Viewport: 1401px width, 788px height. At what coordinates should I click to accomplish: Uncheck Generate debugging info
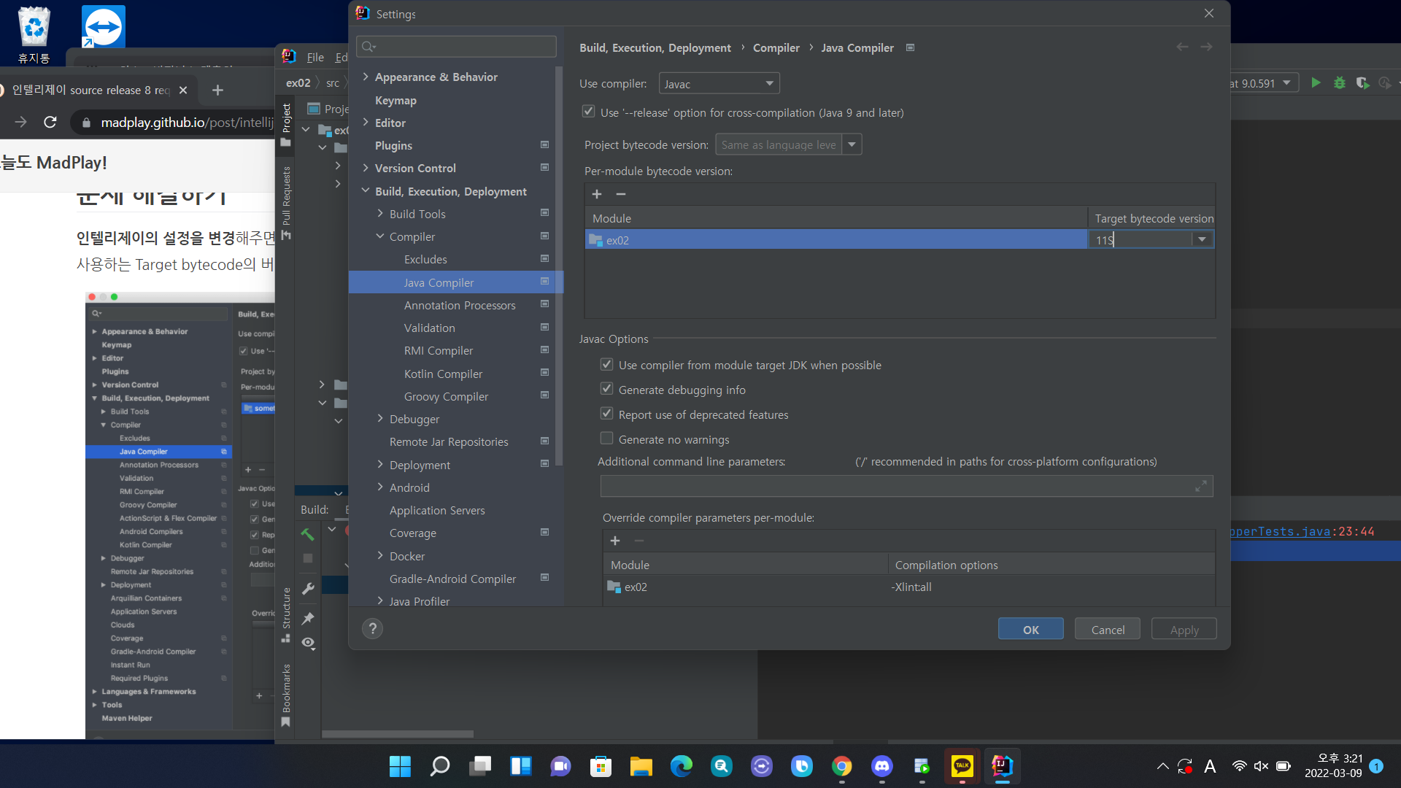[x=606, y=390]
